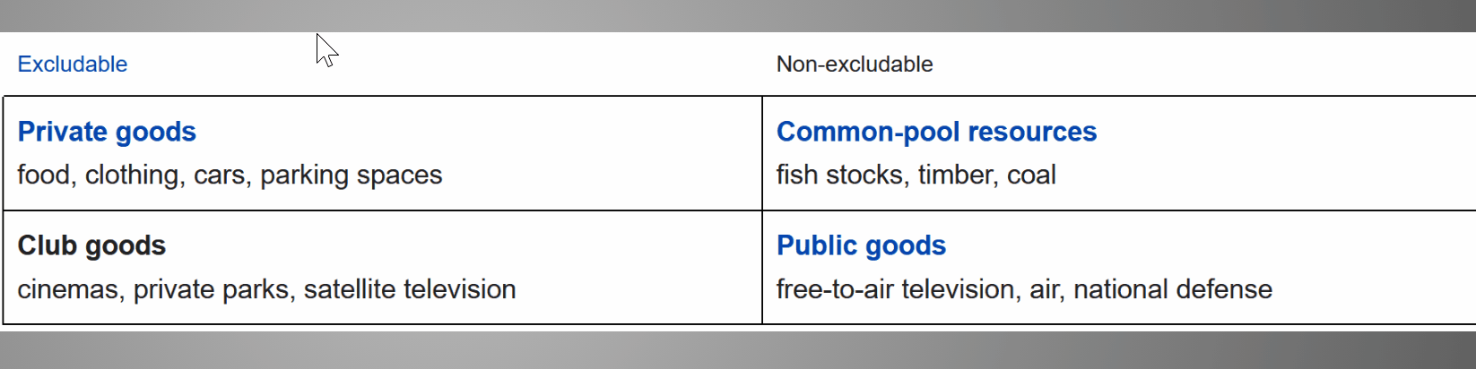Click 'satellite television' in Club goods cell

pyautogui.click(x=410, y=289)
